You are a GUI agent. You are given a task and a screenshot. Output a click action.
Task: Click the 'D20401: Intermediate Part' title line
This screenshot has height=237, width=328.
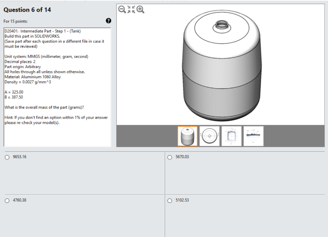click(43, 31)
